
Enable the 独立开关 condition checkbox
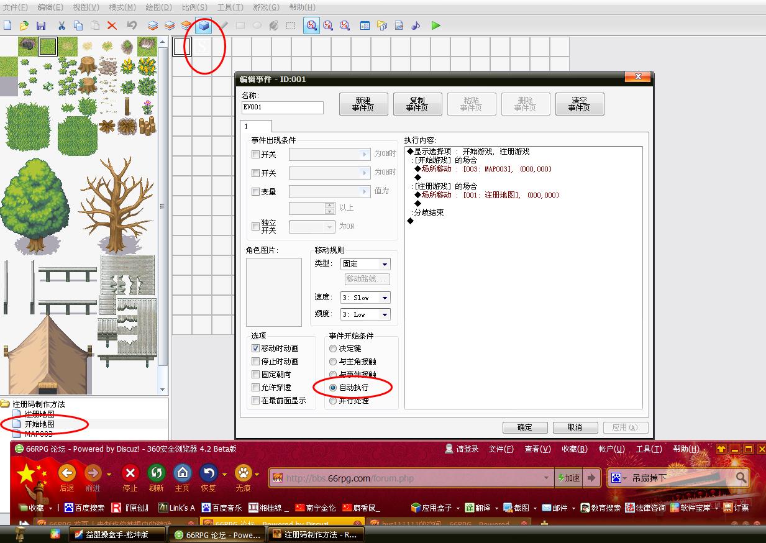(x=256, y=226)
